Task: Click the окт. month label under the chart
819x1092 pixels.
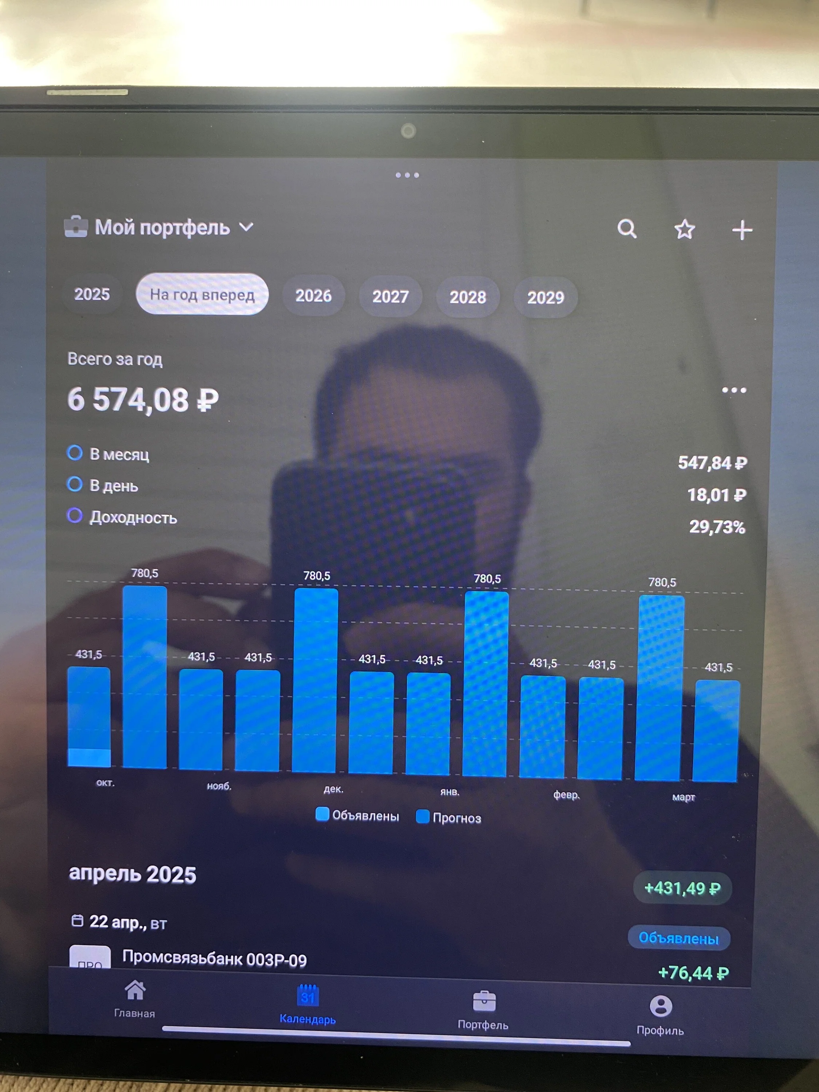Action: point(105,783)
